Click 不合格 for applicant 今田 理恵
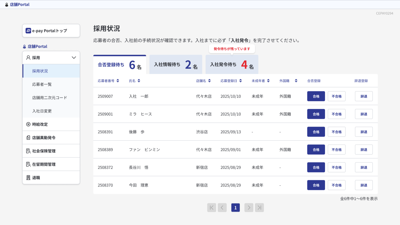400x225 pixels. (x=337, y=185)
